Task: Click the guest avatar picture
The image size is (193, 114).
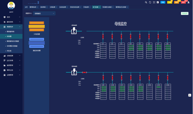Action: click(x=11, y=6)
